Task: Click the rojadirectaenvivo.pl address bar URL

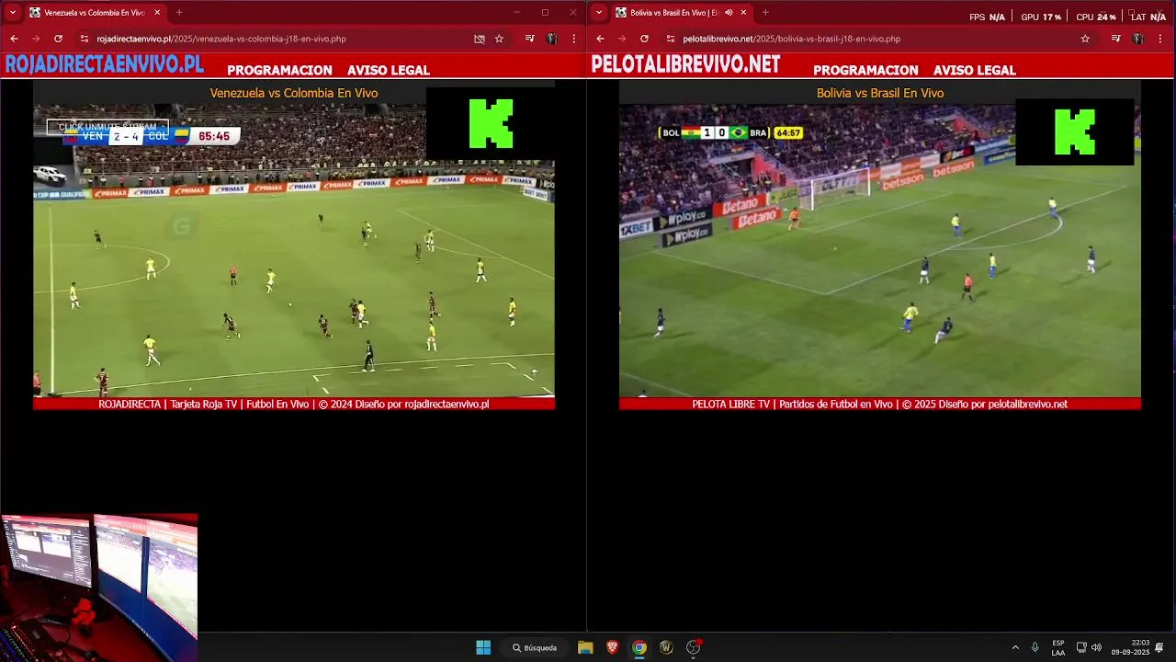Action: 220,39
